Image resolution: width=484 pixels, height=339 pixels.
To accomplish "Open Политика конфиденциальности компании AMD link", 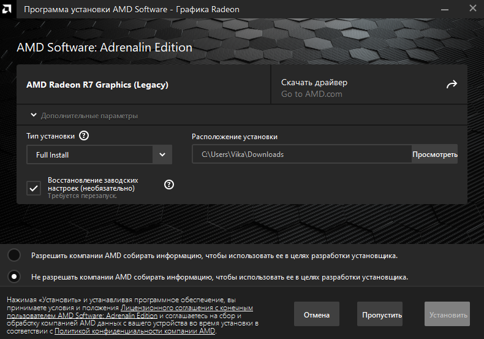I will (135, 331).
